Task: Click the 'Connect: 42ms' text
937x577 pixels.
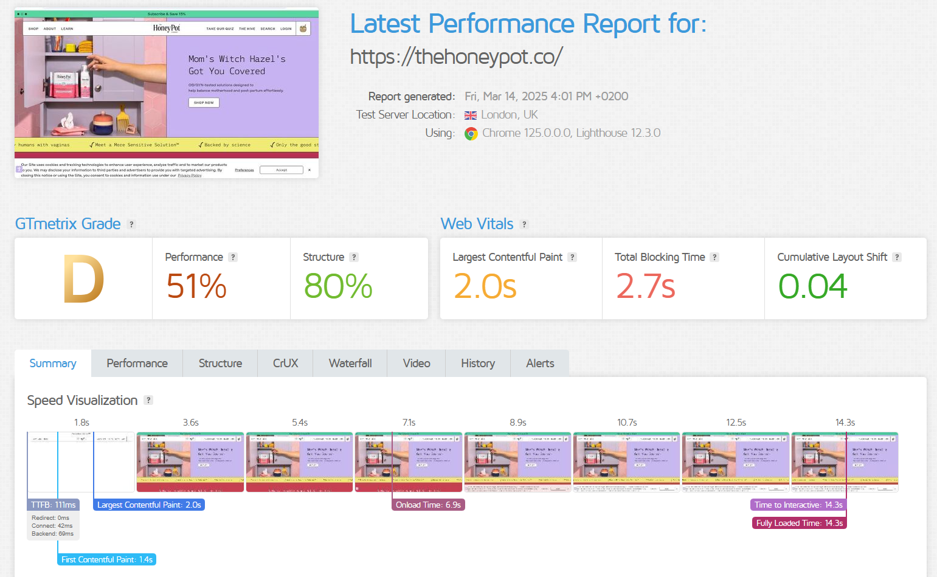Action: click(52, 526)
